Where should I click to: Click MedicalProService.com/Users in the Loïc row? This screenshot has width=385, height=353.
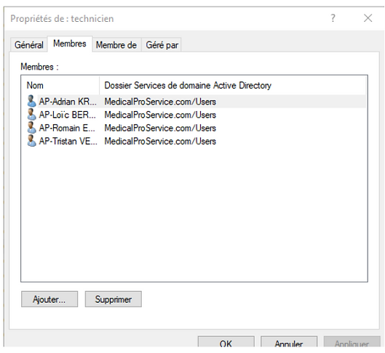click(x=160, y=115)
